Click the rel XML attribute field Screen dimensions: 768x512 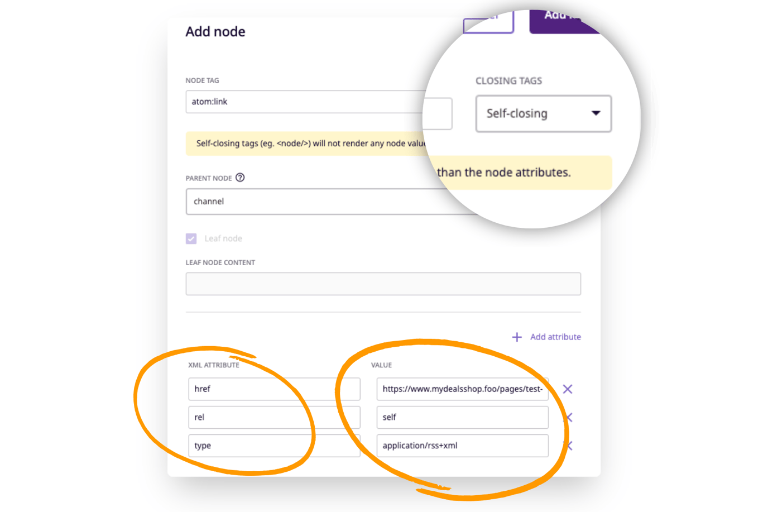[274, 418]
